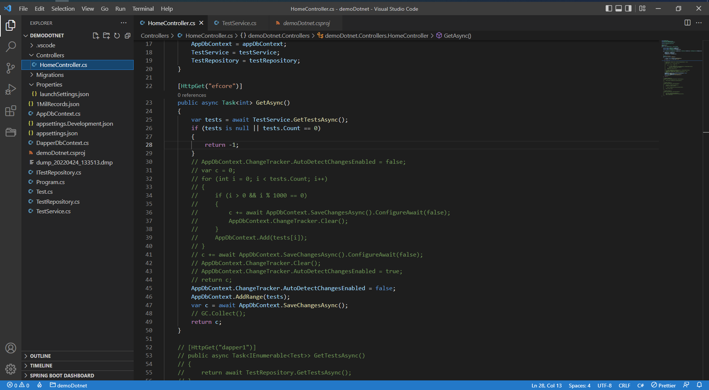Change indentation via Spaces: 4

pos(579,385)
